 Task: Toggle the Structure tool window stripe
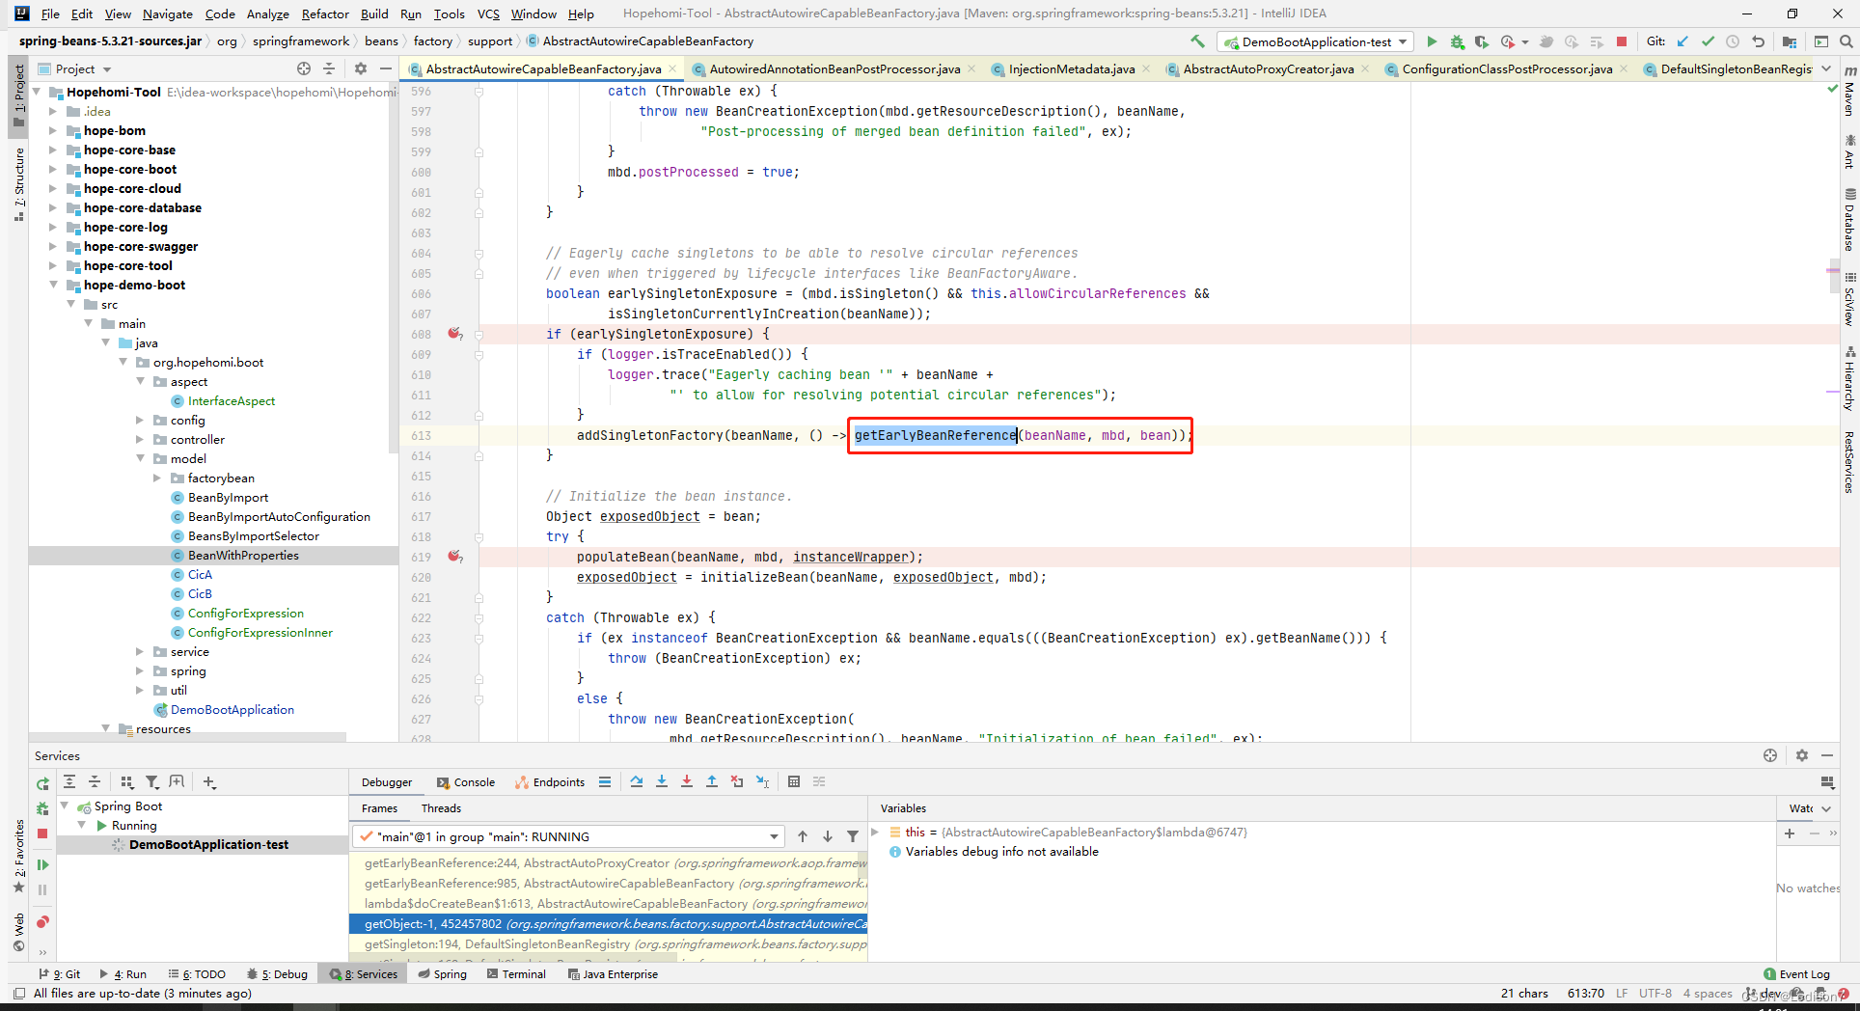pos(18,183)
